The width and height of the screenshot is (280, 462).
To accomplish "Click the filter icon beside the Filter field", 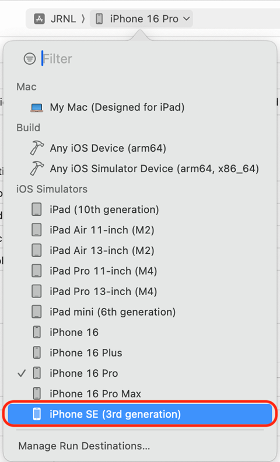I will click(x=30, y=59).
